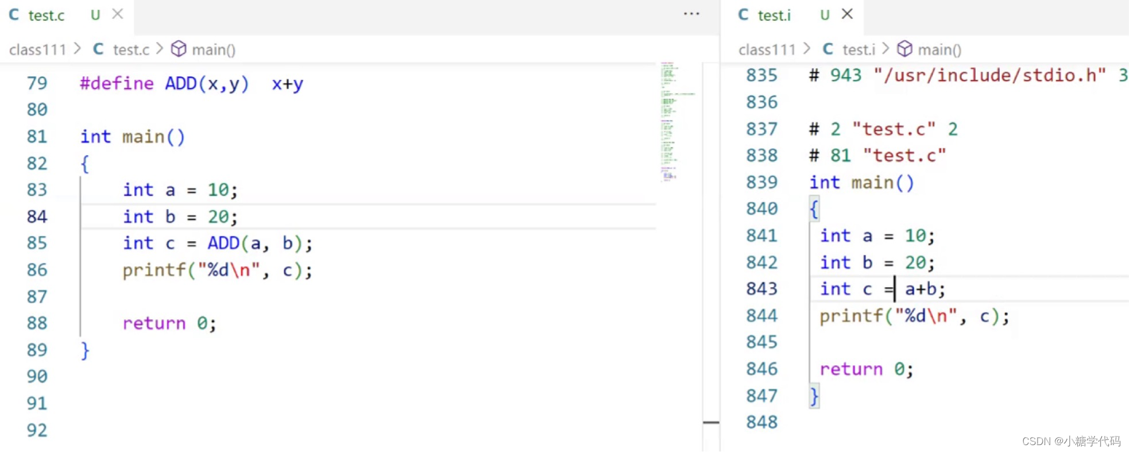Click 'a+b;' expansion on line 843
The width and height of the screenshot is (1129, 452).
[925, 289]
